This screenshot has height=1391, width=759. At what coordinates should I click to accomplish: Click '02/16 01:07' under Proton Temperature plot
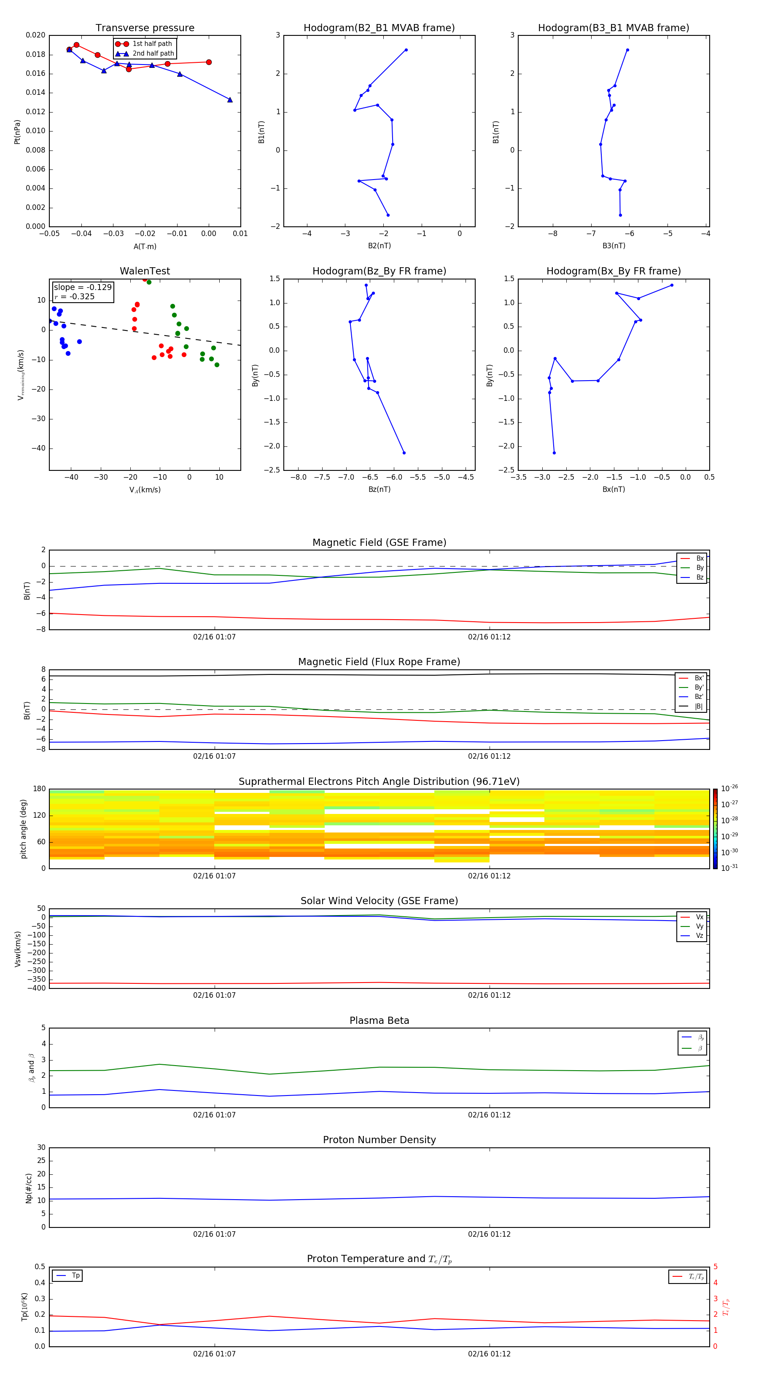(x=215, y=1354)
